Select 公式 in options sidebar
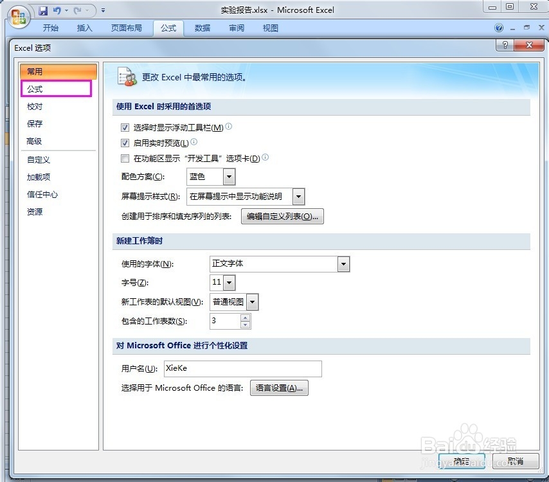 pos(57,89)
